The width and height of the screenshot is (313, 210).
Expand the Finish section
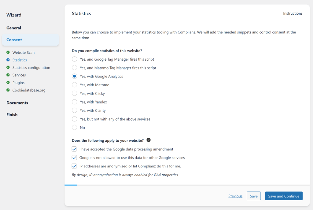(12, 114)
